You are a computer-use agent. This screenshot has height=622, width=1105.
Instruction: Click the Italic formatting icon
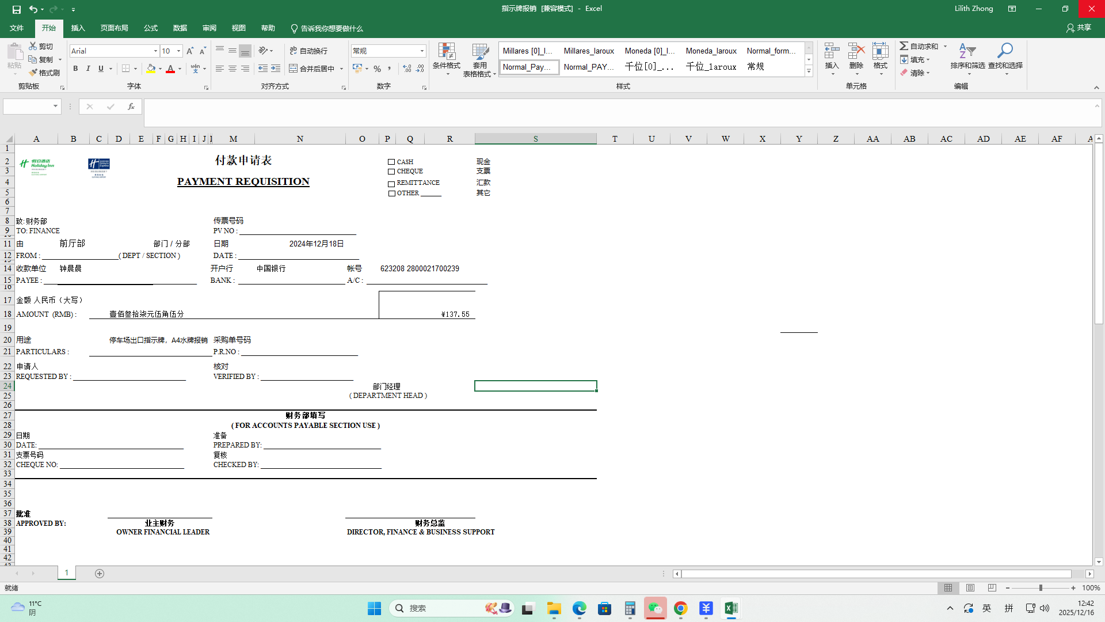(88, 69)
